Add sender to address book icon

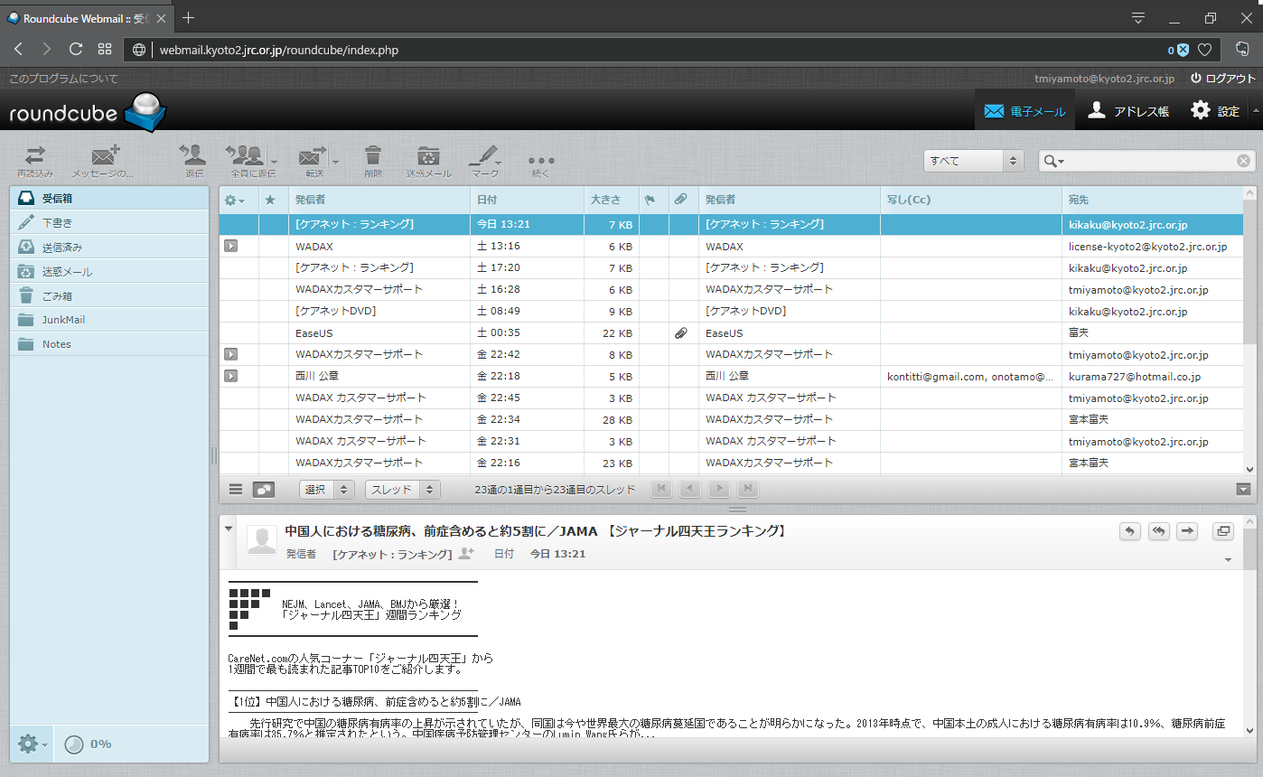point(466,553)
